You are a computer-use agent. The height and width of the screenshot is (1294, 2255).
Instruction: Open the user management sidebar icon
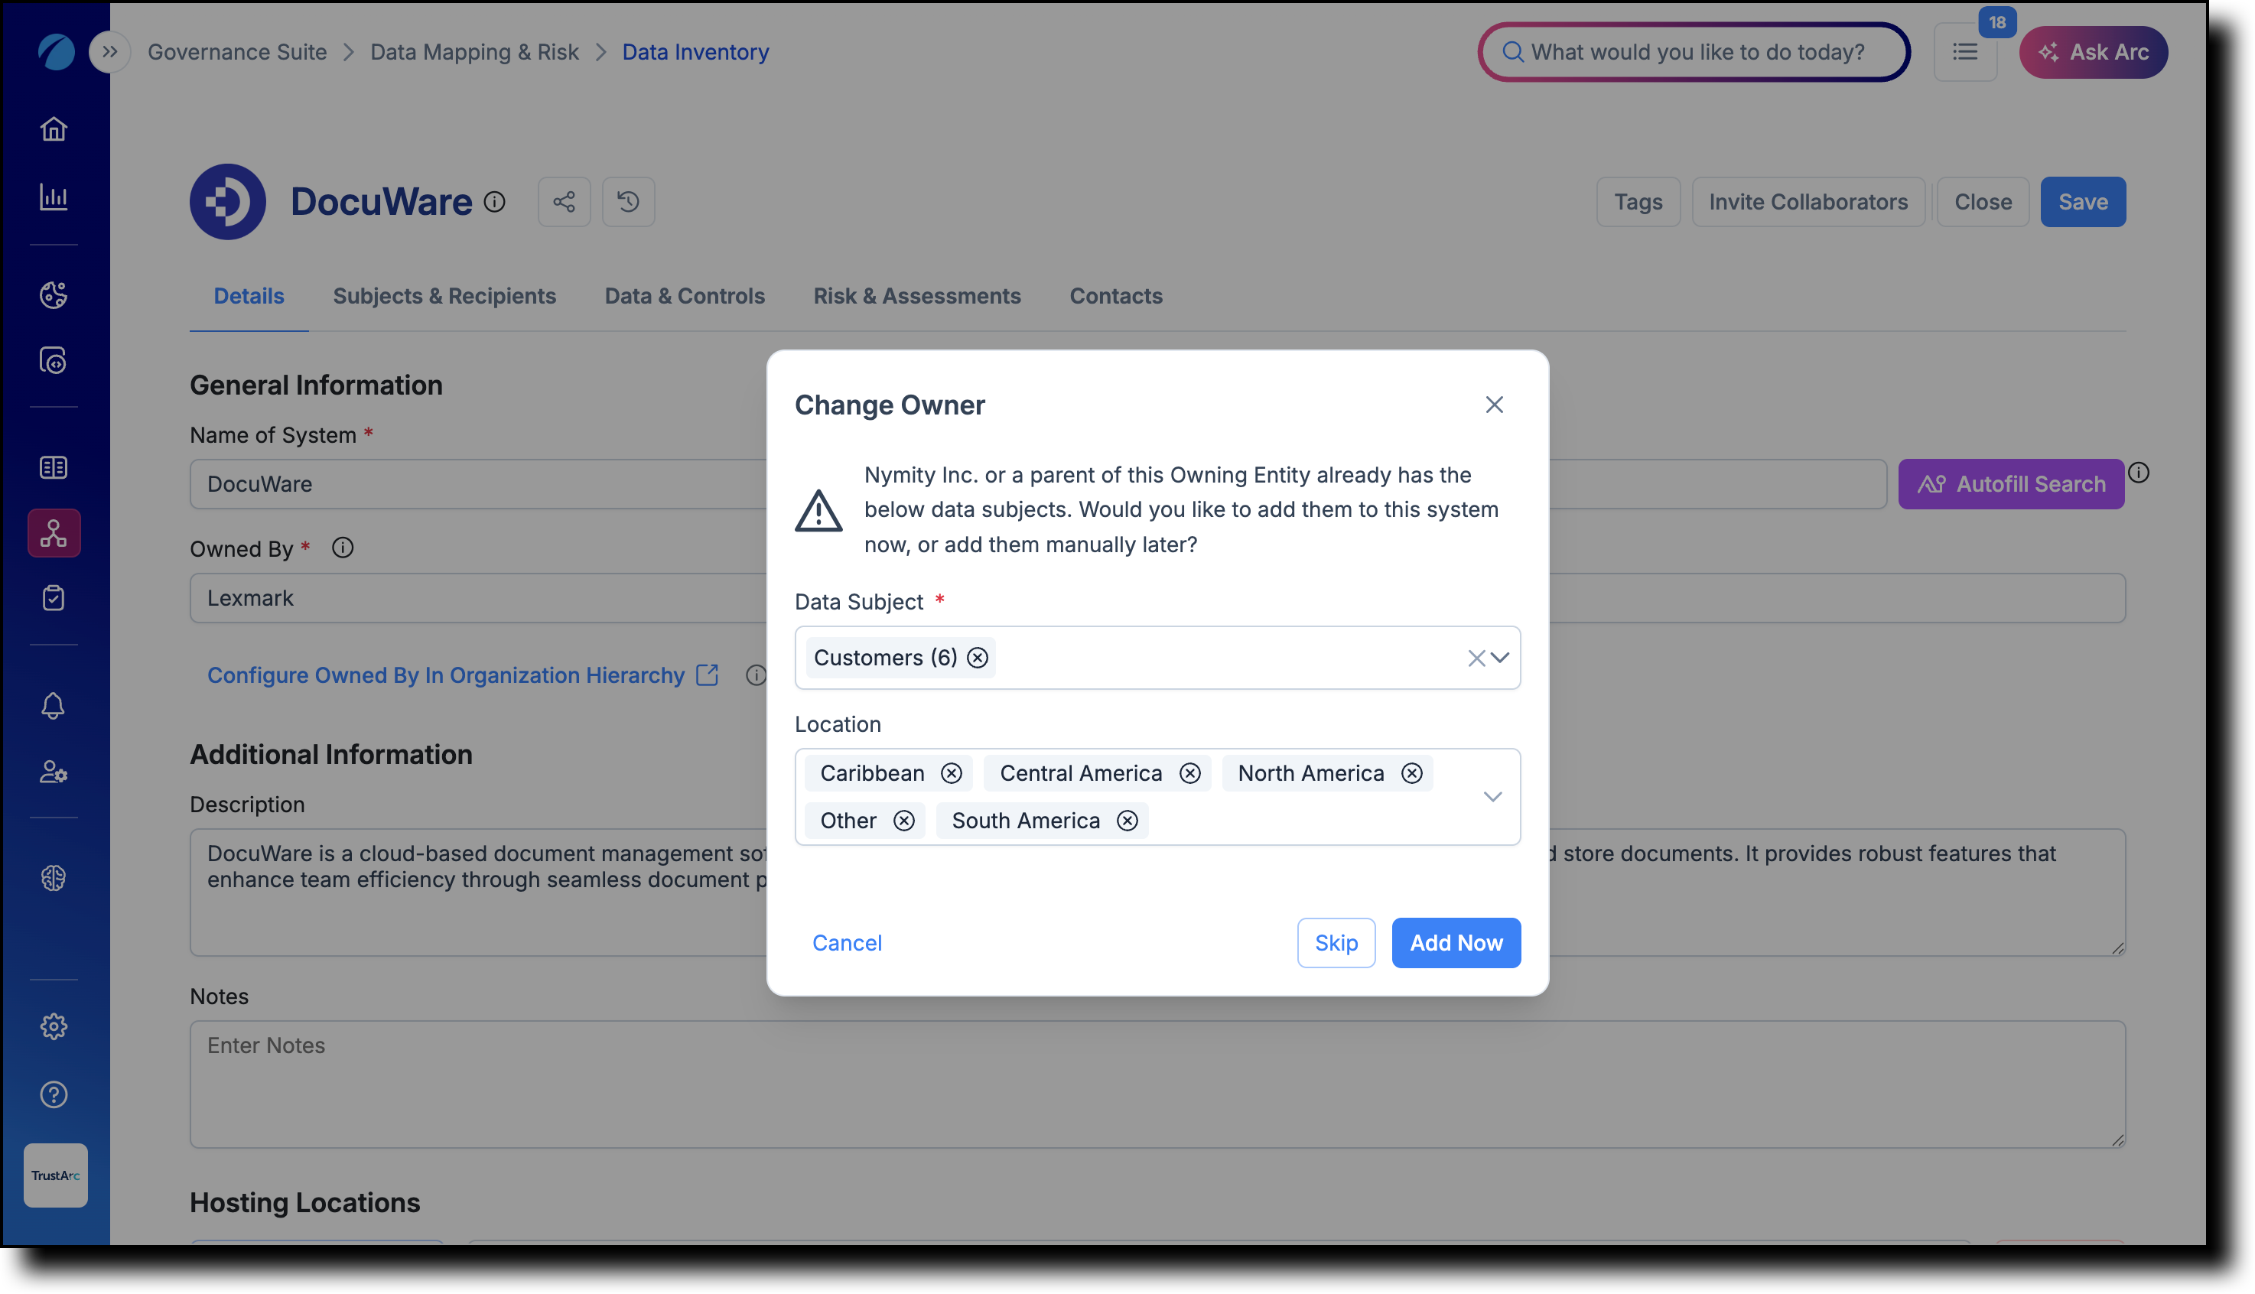coord(54,772)
